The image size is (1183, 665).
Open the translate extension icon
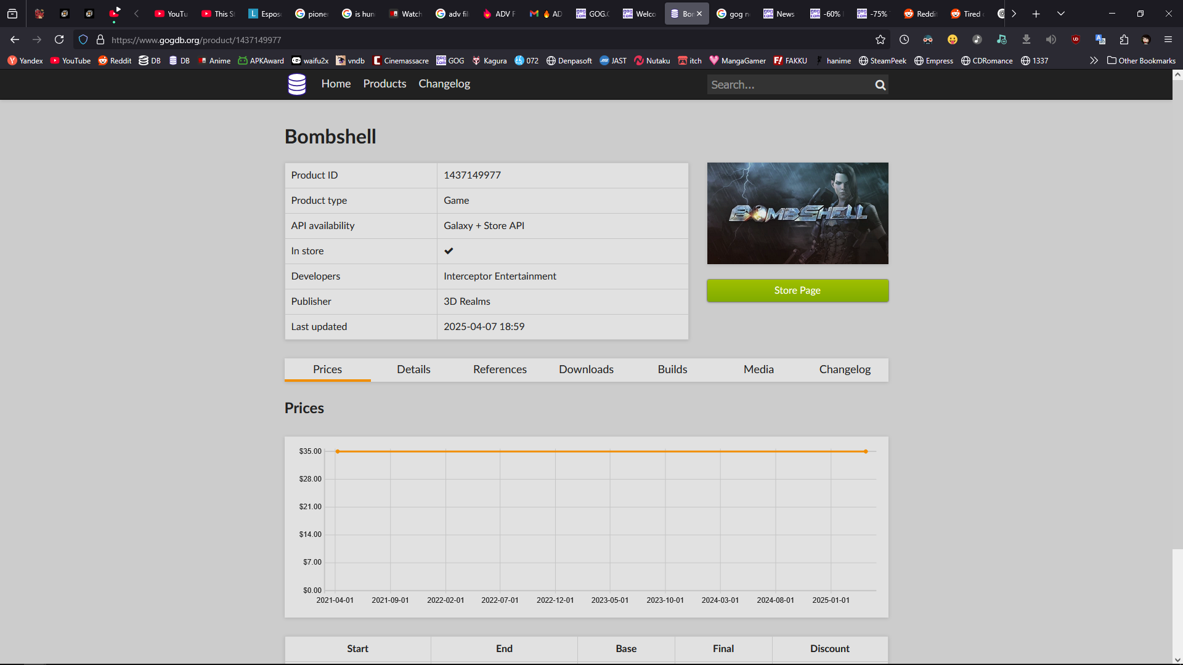tap(1100, 39)
